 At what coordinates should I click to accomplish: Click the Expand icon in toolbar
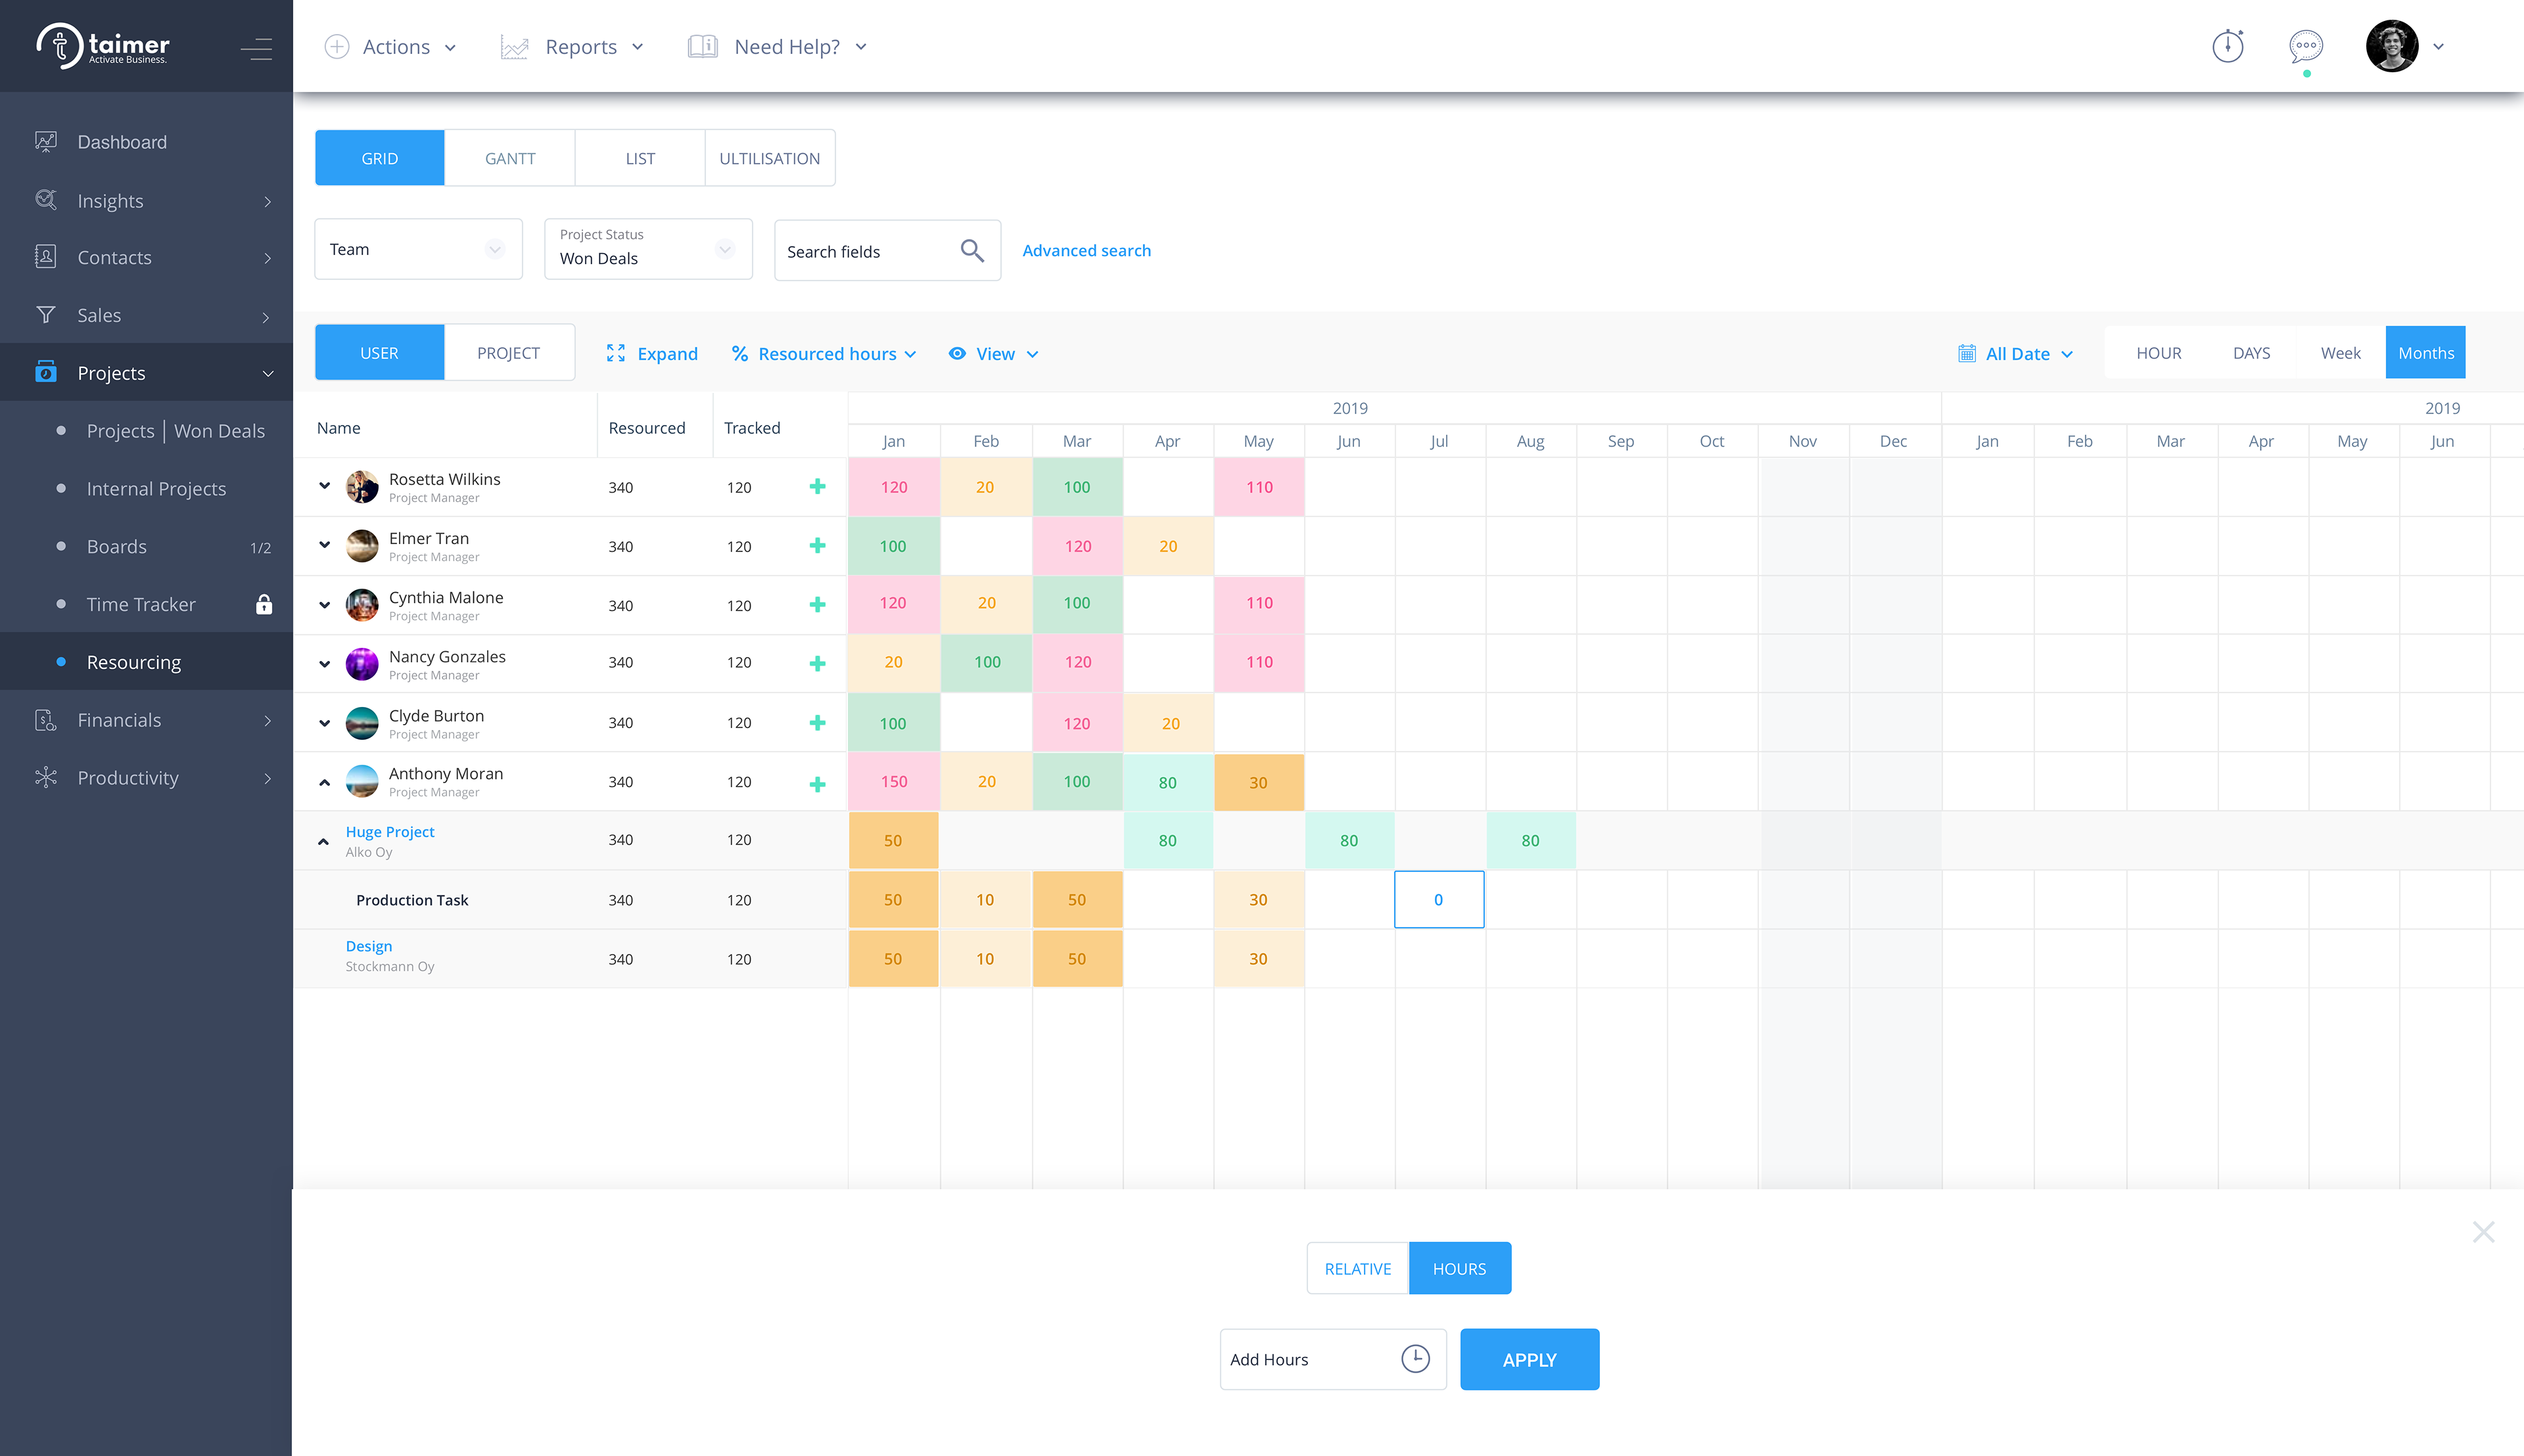tap(617, 353)
